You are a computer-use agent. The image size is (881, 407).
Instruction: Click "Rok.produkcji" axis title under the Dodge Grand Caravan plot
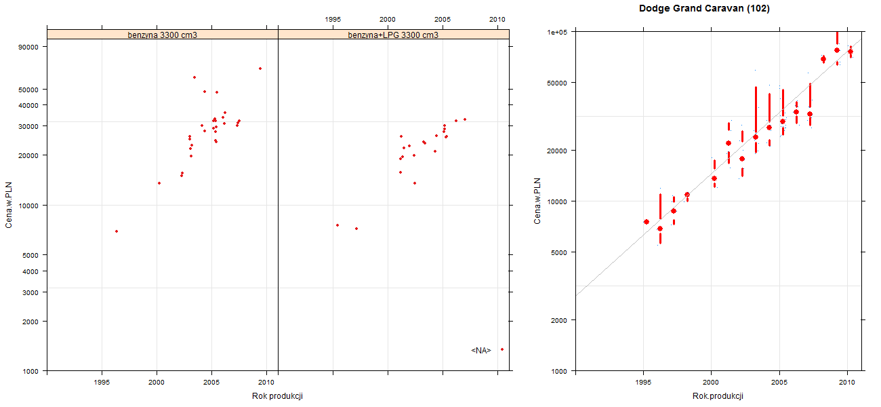tap(718, 396)
